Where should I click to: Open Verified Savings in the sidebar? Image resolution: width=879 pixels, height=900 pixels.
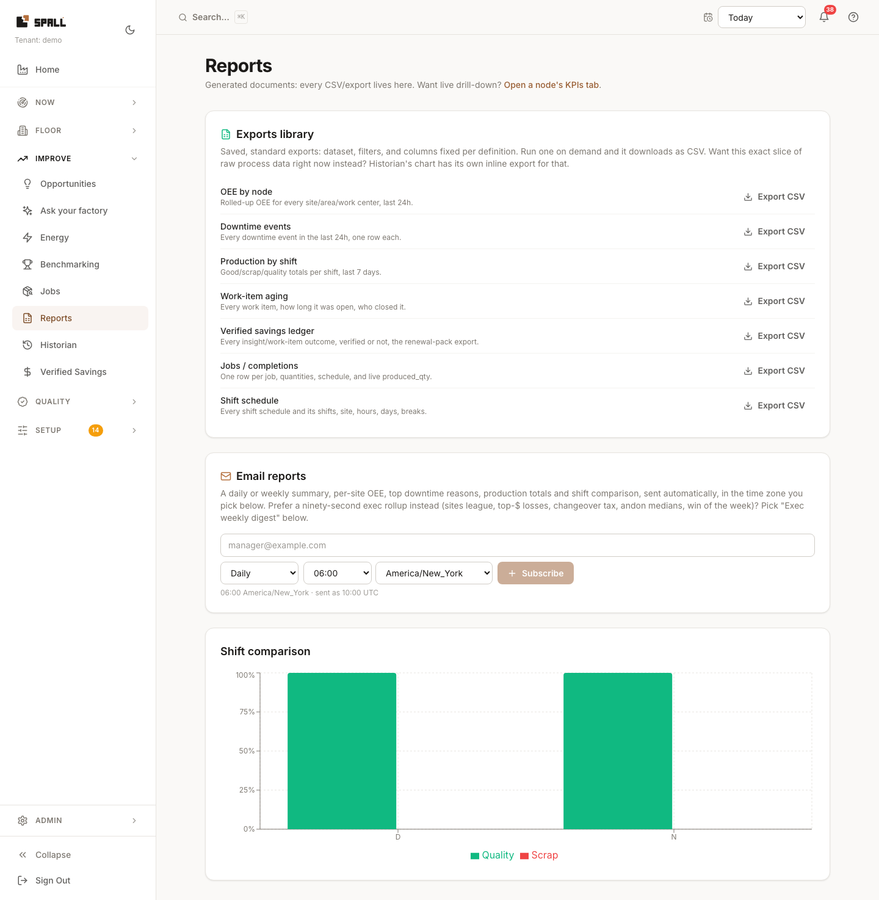80,372
